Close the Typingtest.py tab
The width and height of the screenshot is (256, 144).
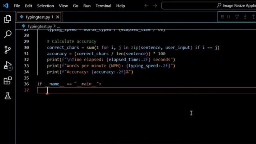pos(58,17)
